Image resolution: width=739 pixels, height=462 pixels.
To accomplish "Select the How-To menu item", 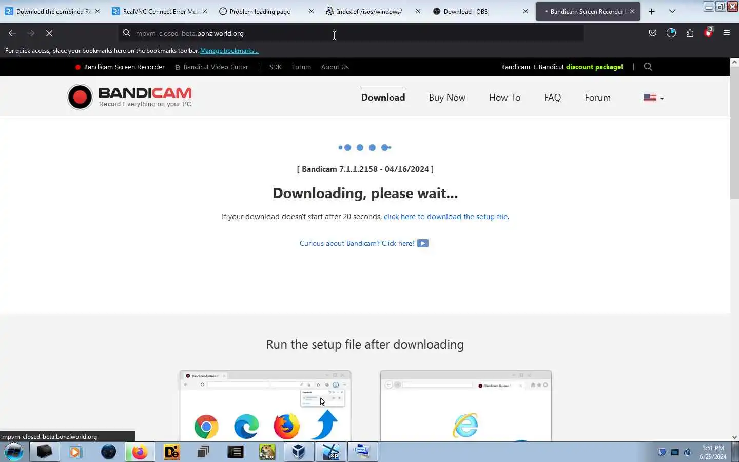I will coord(504,98).
